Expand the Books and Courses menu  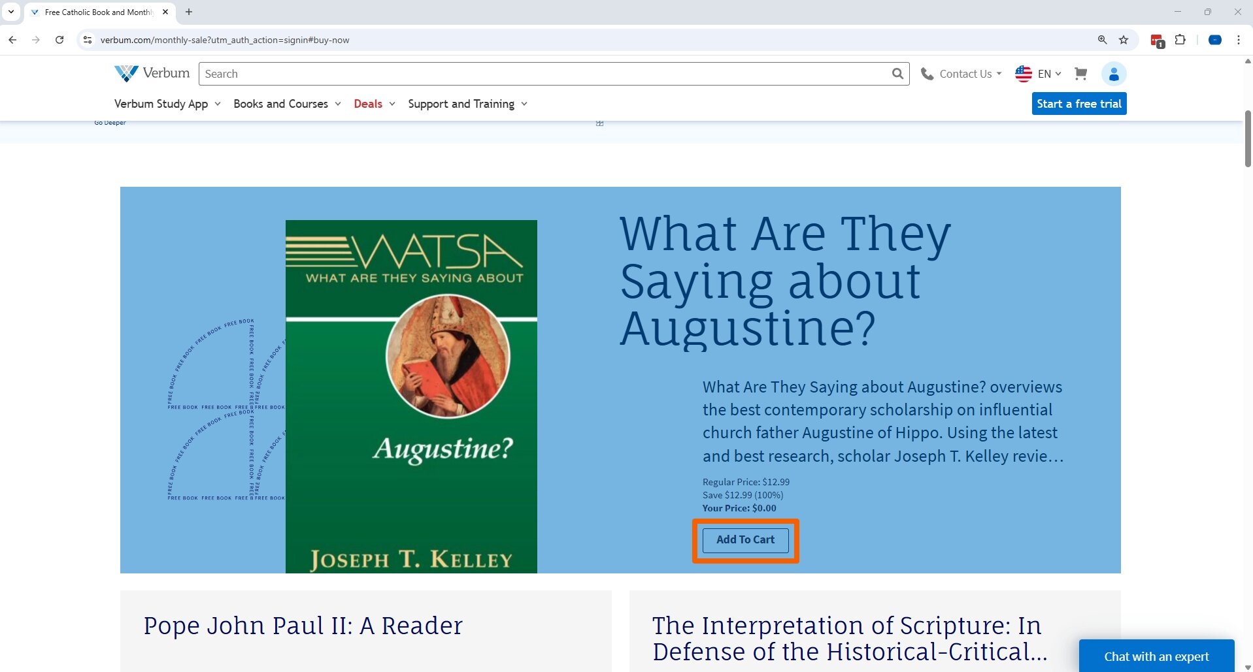(287, 104)
